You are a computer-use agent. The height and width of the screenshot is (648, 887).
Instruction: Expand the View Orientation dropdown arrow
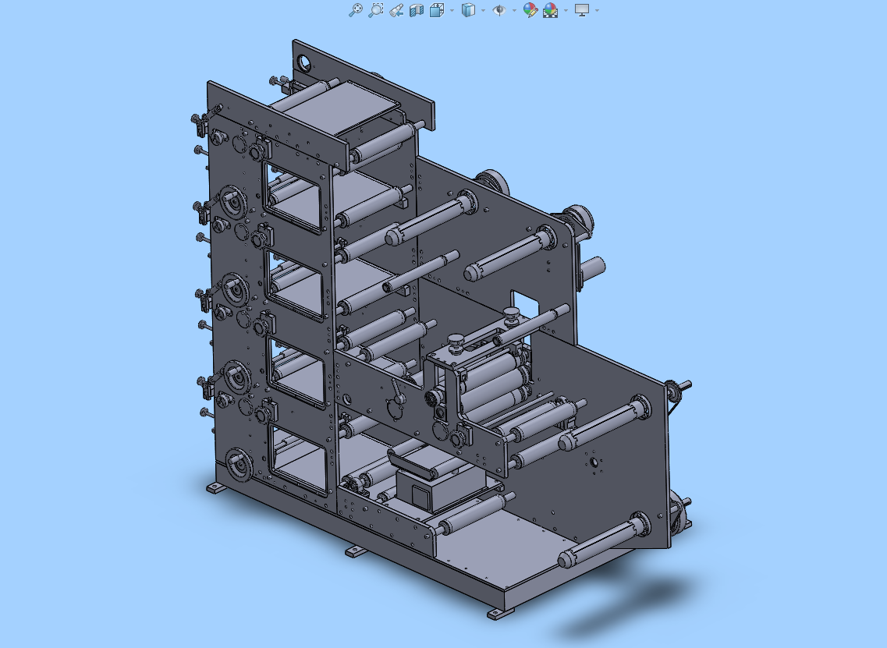[452, 10]
